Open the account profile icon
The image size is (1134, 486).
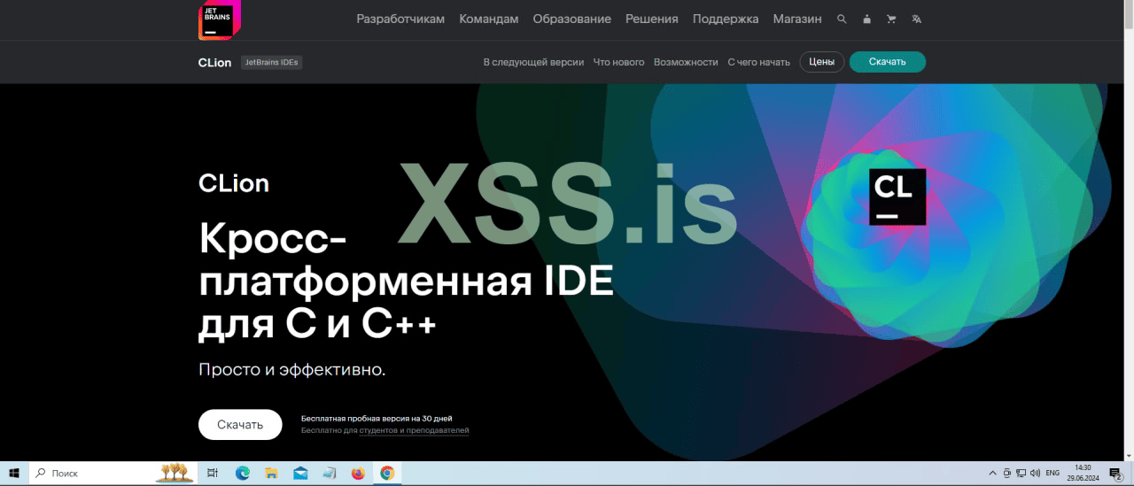click(866, 19)
